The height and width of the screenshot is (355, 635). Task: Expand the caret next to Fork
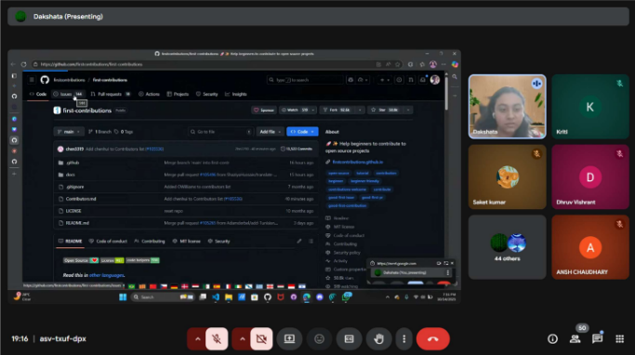click(x=360, y=110)
